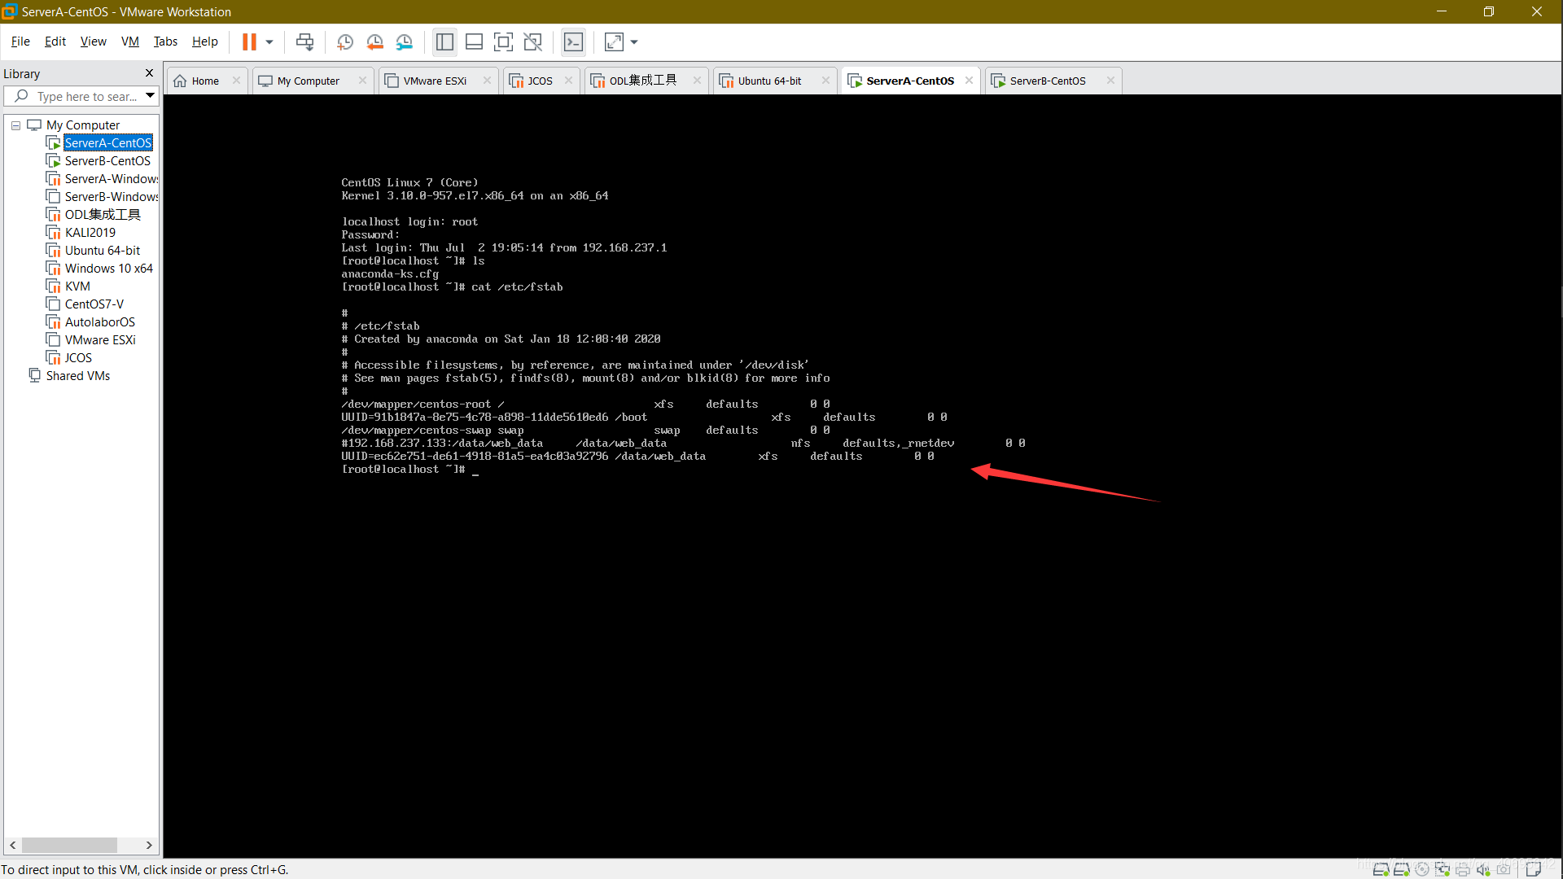Select the ServerB-CentOS tab
1563x879 pixels.
click(x=1048, y=81)
